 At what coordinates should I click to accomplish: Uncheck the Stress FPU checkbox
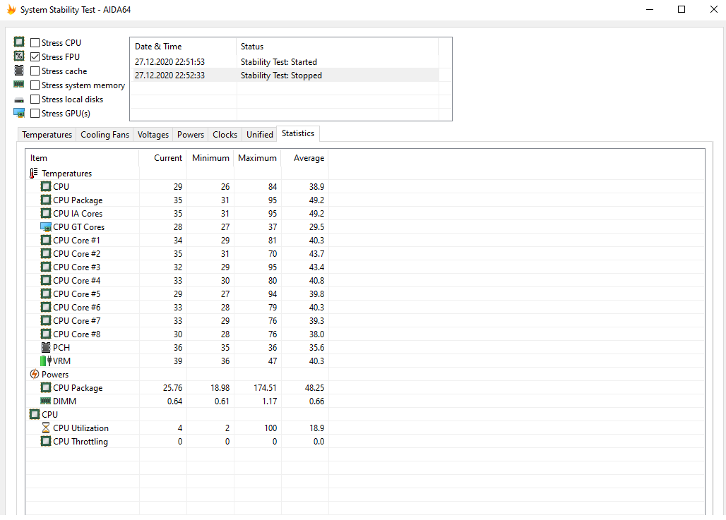[x=35, y=57]
